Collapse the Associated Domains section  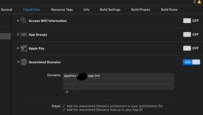18,62
